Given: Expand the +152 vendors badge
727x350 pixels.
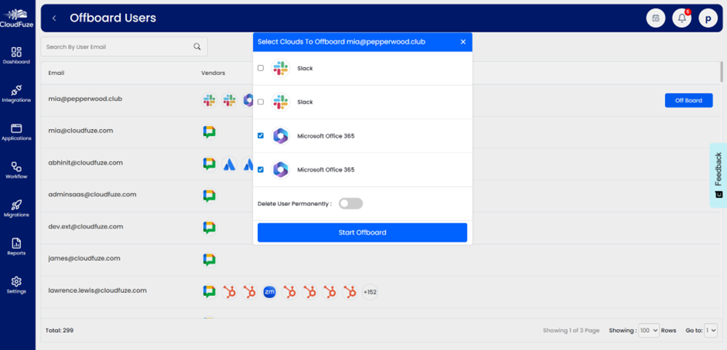Looking at the screenshot, I should (x=370, y=292).
